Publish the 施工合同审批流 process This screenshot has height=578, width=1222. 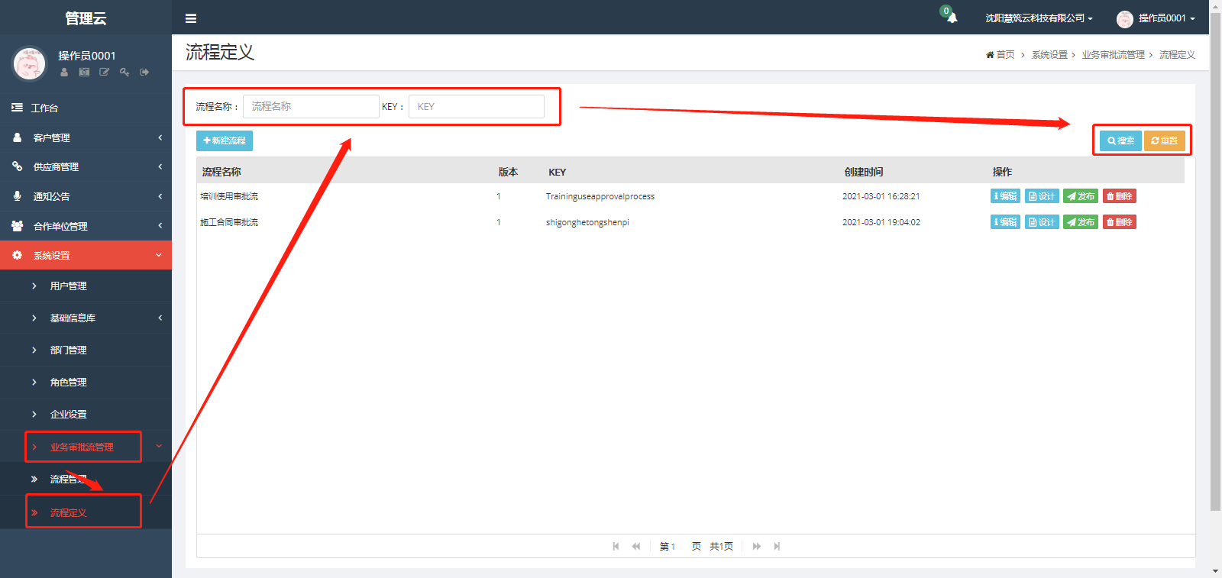[1081, 222]
